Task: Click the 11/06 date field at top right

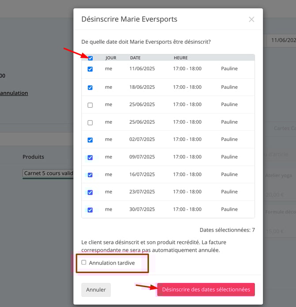Action: pyautogui.click(x=283, y=40)
